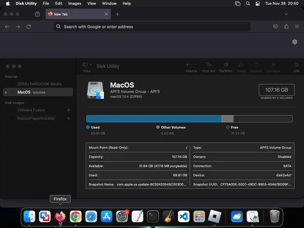This screenshot has height=228, width=304.
Task: Open Finder from the dock
Action: pyautogui.click(x=29, y=216)
